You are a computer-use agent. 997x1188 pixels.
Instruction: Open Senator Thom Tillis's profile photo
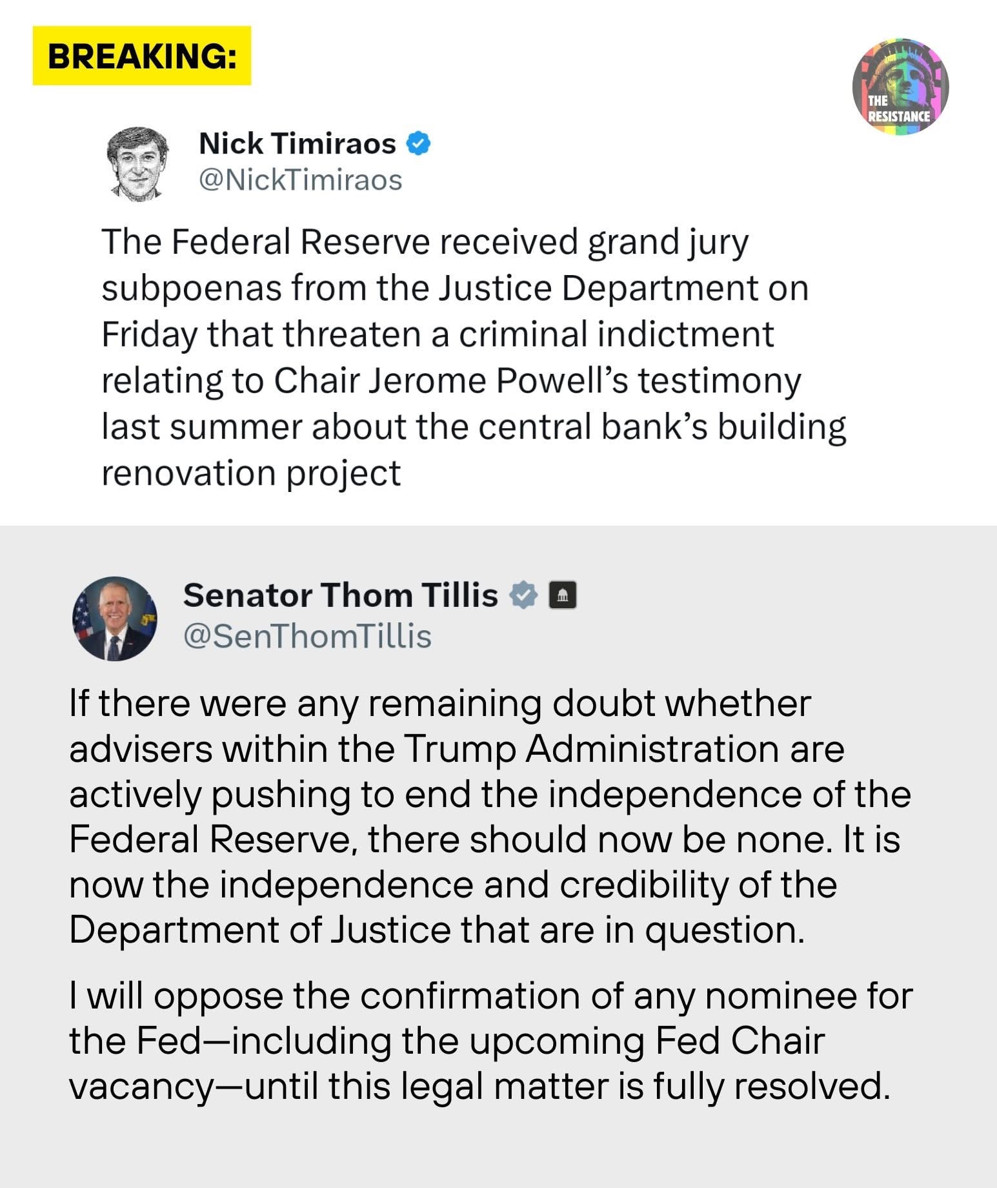[114, 618]
